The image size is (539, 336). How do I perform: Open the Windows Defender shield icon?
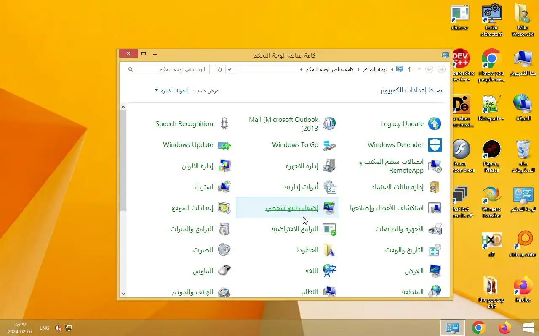pyautogui.click(x=435, y=145)
